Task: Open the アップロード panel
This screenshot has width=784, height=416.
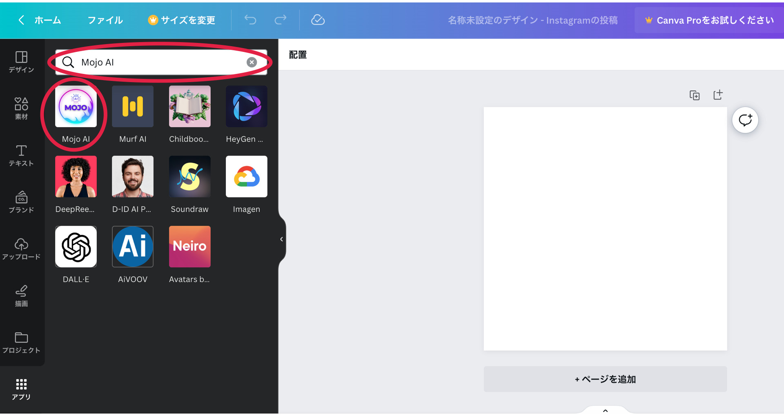Action: 21,249
